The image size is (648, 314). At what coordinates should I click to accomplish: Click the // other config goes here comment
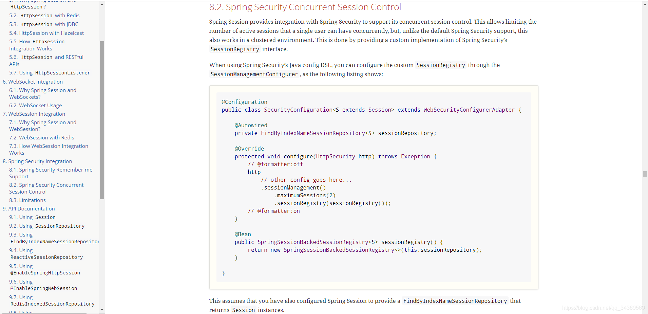coord(306,180)
